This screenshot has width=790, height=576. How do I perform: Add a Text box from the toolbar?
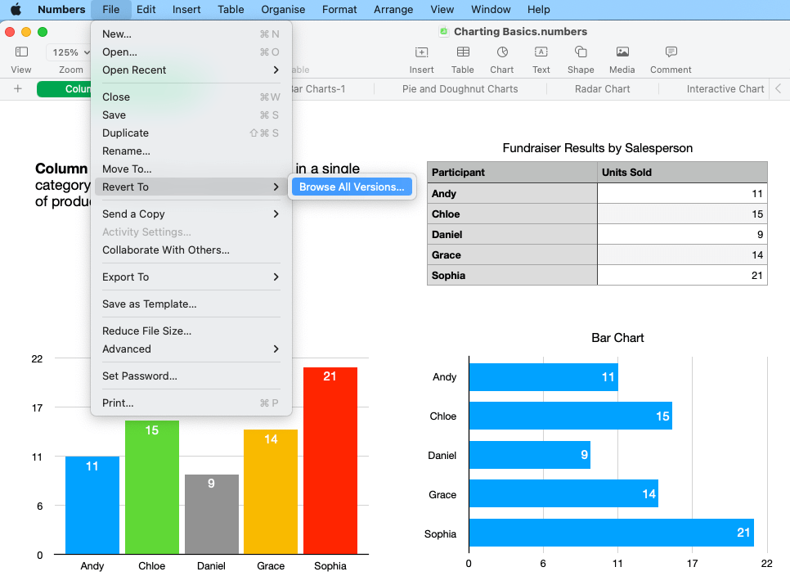[x=541, y=52]
